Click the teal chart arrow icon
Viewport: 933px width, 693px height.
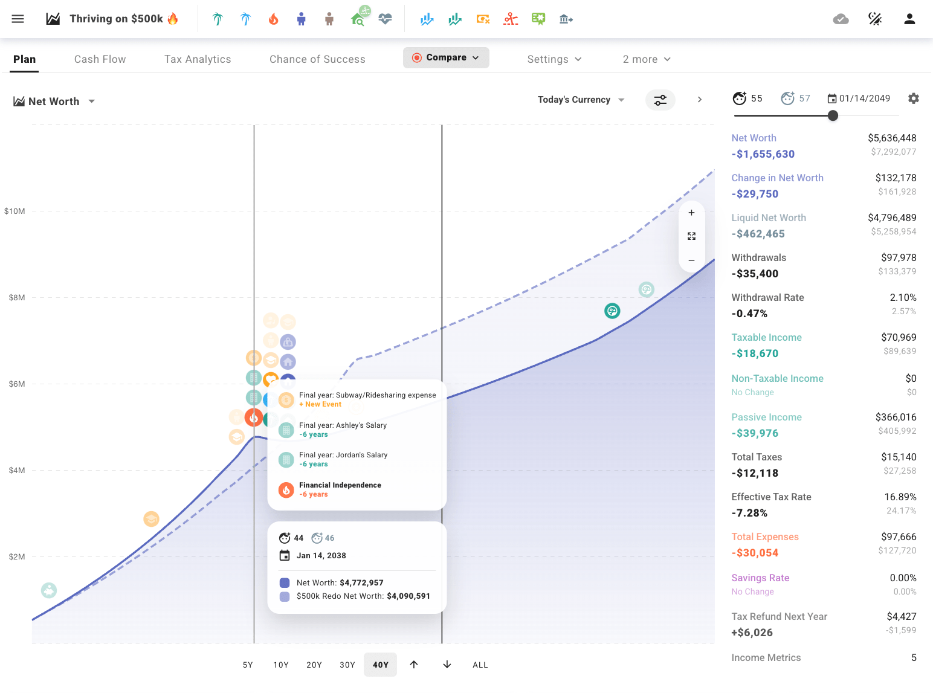click(x=455, y=19)
